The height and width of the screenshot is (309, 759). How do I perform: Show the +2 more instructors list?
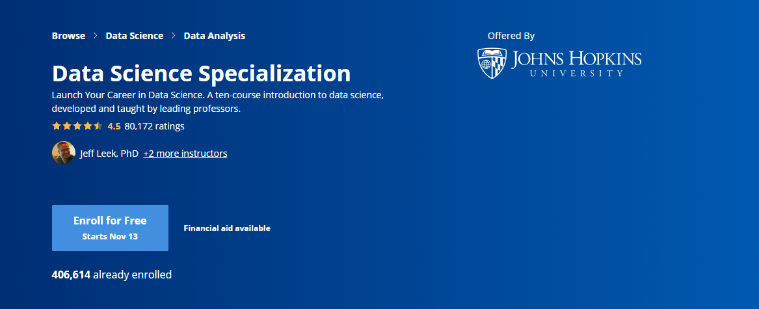point(185,154)
